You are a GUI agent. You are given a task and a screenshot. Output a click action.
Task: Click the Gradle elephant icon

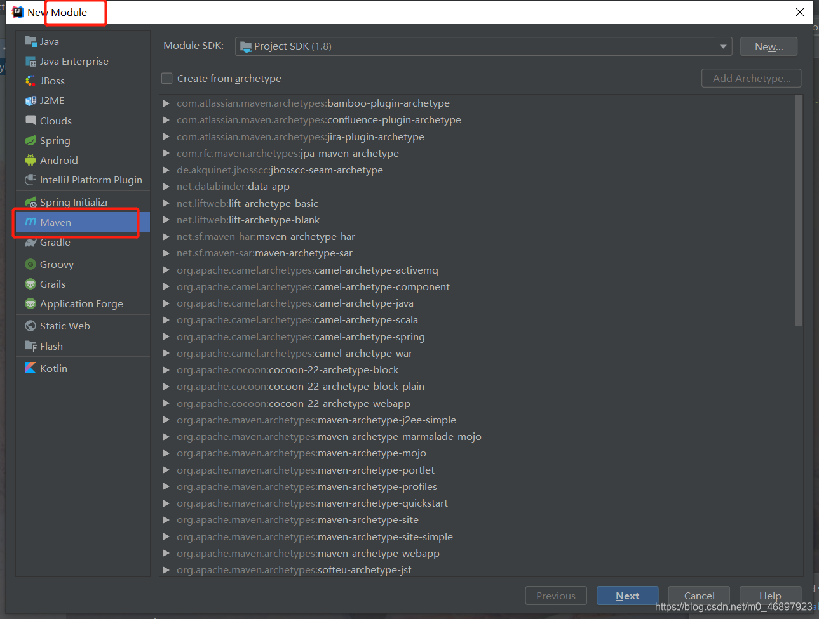(x=30, y=242)
